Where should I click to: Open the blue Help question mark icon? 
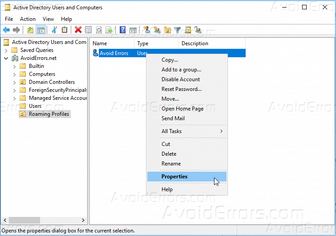[122, 30]
